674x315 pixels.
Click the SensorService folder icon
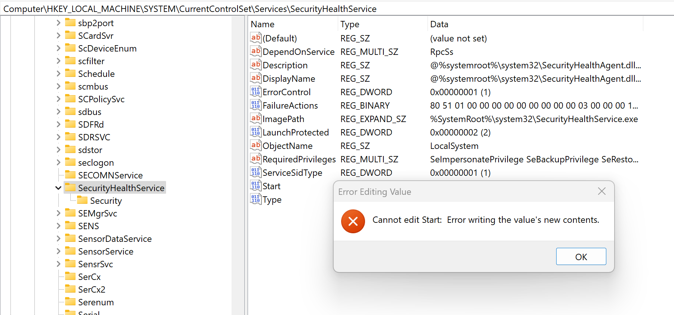point(70,251)
